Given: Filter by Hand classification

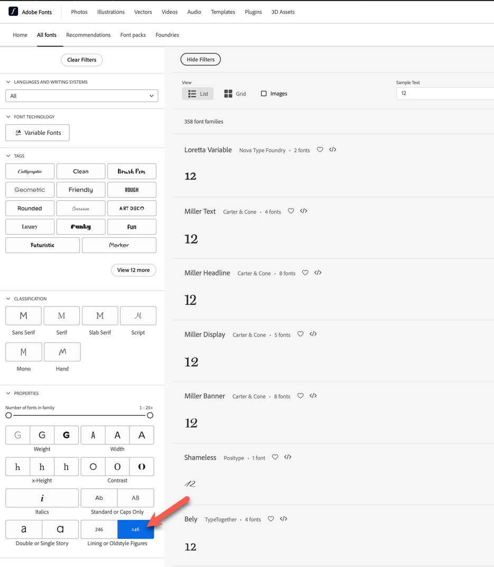Looking at the screenshot, I should click(62, 352).
